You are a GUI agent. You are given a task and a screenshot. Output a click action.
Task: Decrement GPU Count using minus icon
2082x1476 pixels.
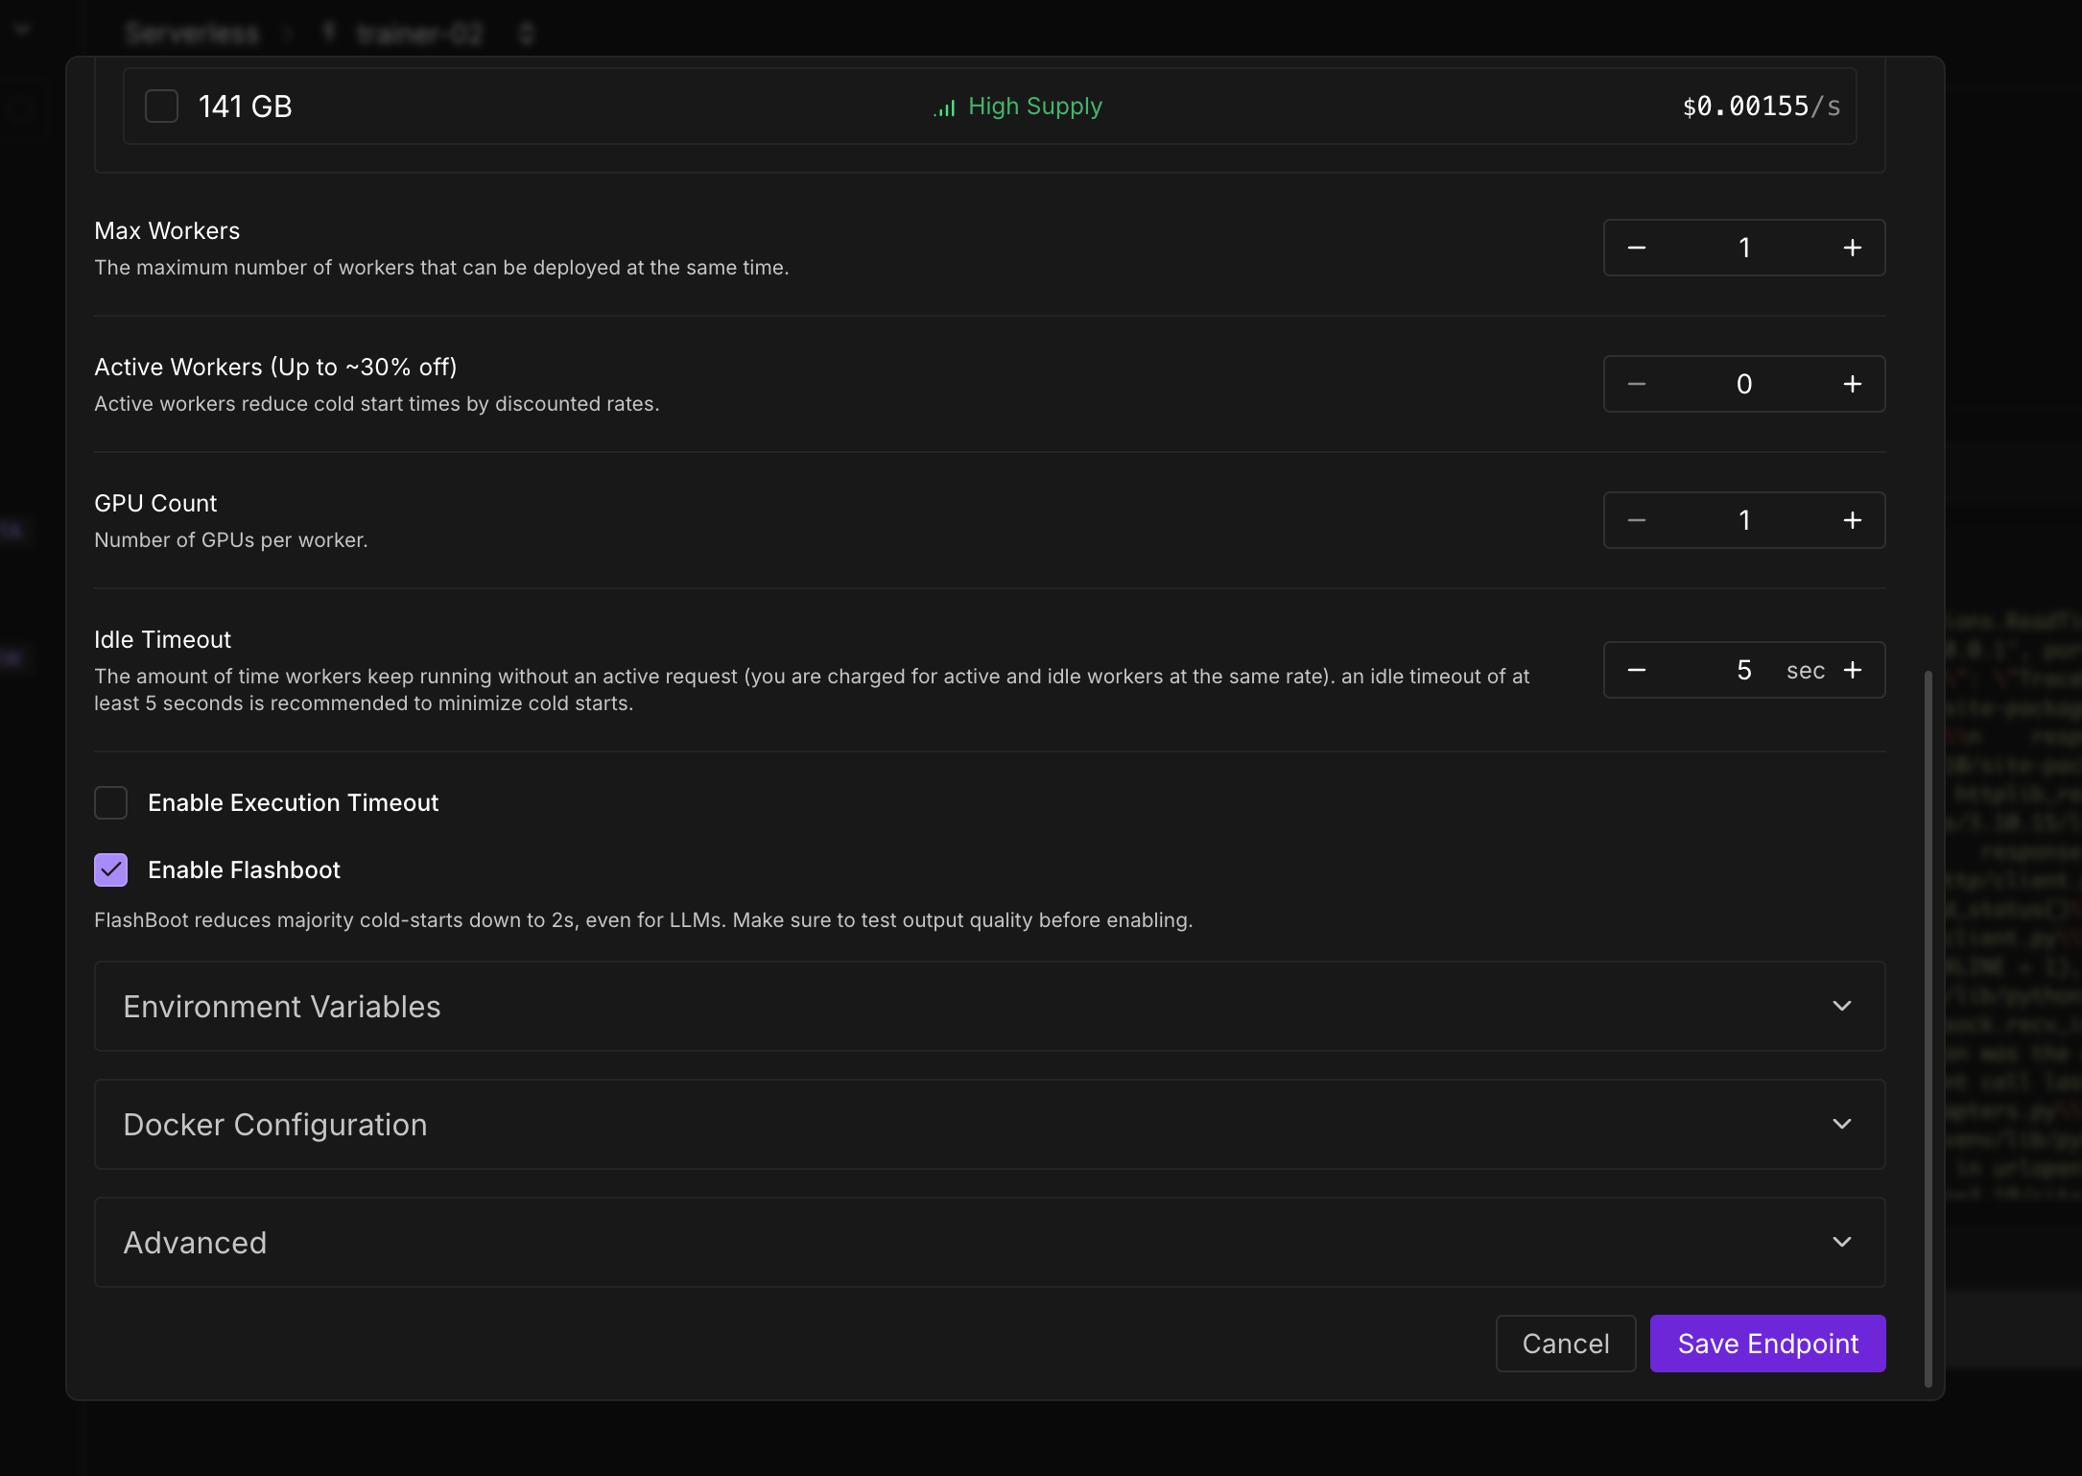(1637, 520)
